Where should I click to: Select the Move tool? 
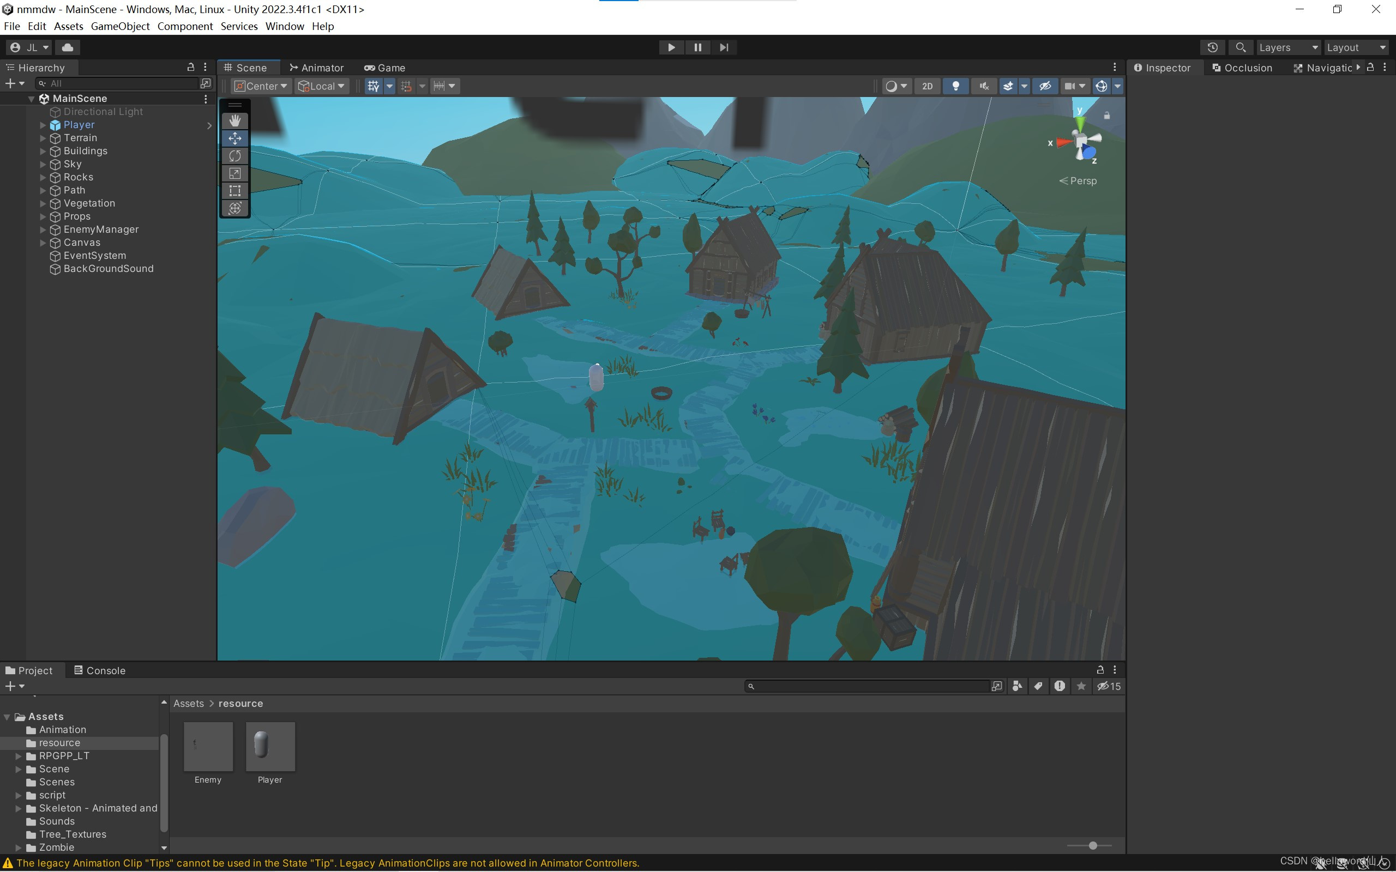click(235, 138)
